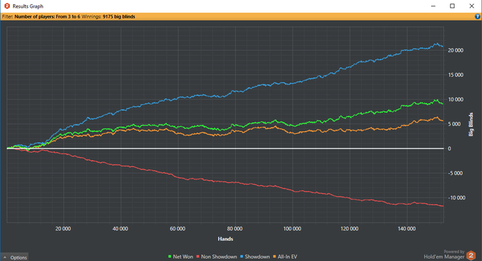Click the All-In EV legend label
This screenshot has width=482, height=261.
pos(287,257)
